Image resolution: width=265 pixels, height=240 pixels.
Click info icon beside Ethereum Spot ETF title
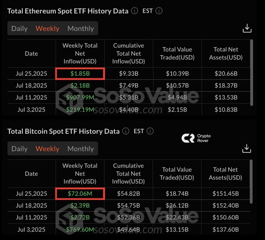tap(134, 11)
